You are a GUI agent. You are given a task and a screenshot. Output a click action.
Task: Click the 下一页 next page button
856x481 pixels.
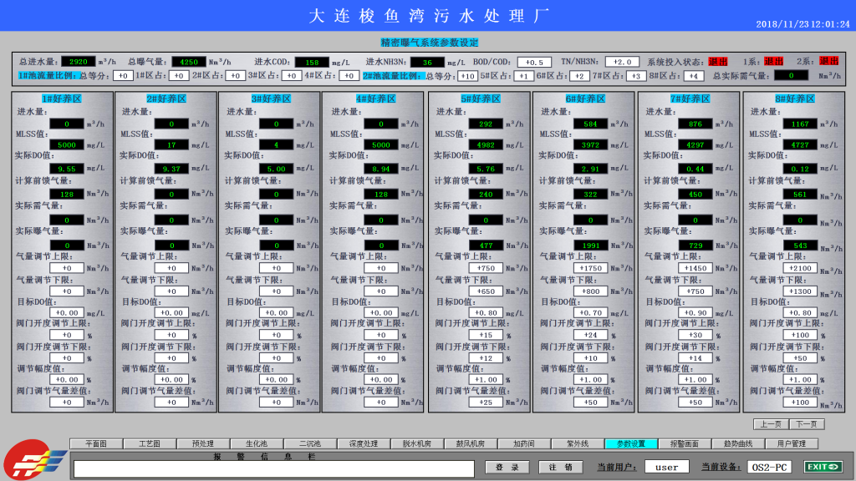pyautogui.click(x=807, y=424)
